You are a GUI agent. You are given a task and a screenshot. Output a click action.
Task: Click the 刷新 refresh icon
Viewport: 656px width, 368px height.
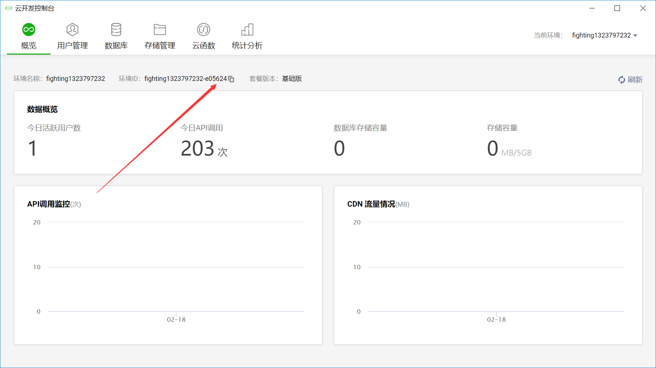pos(621,80)
